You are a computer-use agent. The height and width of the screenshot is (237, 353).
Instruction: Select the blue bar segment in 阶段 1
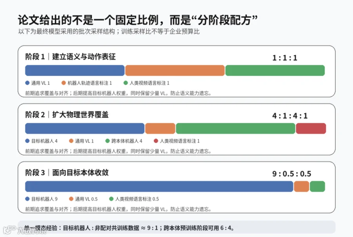(x=75, y=70)
